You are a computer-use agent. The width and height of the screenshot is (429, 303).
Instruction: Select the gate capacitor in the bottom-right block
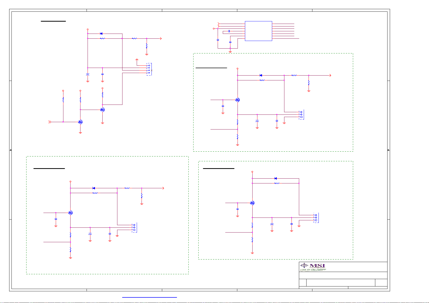pos(238,209)
